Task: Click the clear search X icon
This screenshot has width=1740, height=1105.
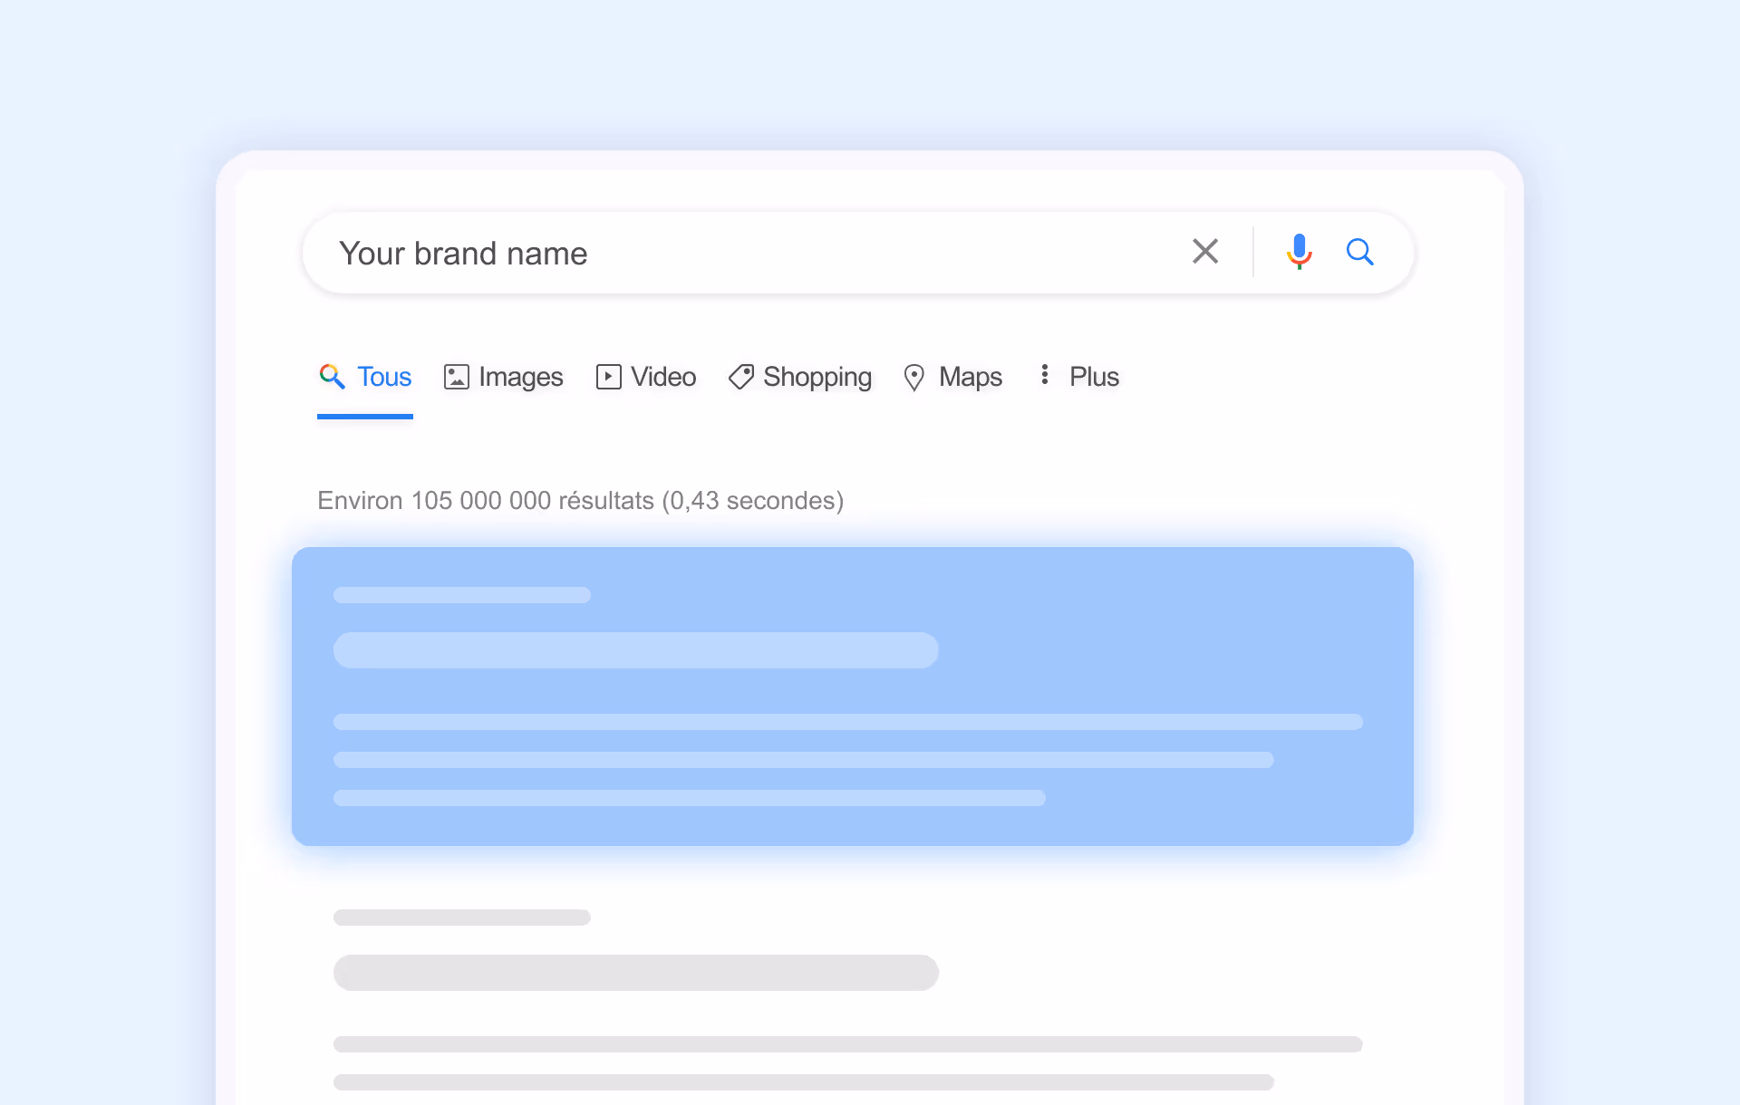Action: (1204, 251)
